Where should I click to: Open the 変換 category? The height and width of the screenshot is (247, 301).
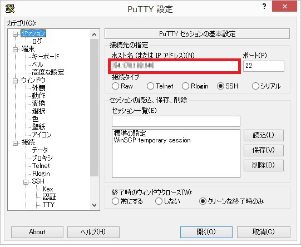38,103
